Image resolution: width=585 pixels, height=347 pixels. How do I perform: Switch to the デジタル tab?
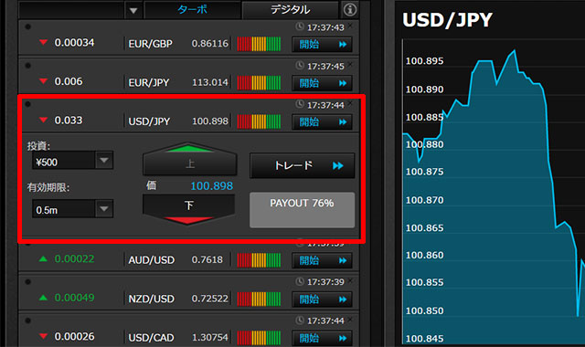point(291,10)
